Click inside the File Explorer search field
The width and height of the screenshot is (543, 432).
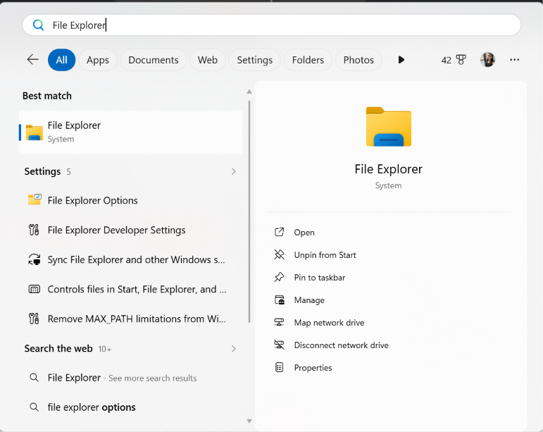(x=272, y=25)
